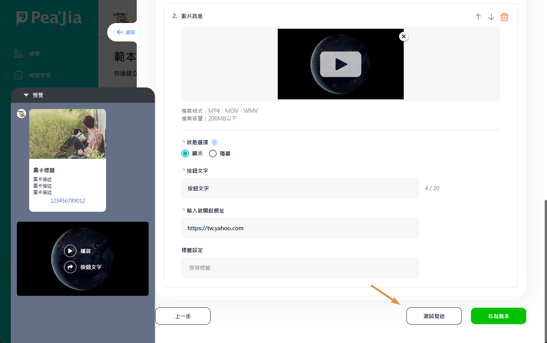Click the 返回 back button

coord(126,33)
